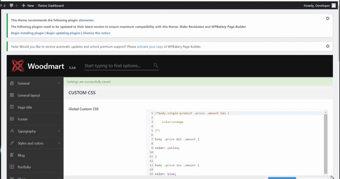Viewport: 340px width, 179px height.
Task: Click the code editor vertical scrollbar
Action: pos(325,143)
